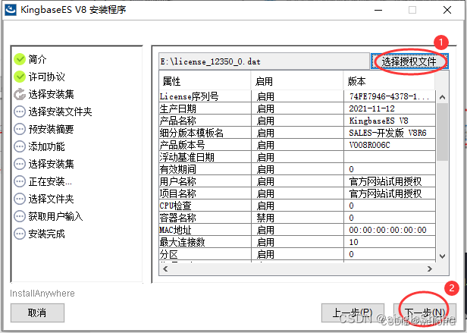
Task: Click the arrow icon next to 选择安装集
Action: 20,94
